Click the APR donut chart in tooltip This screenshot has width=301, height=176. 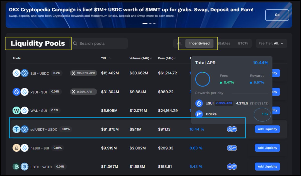pyautogui.click(x=202, y=79)
